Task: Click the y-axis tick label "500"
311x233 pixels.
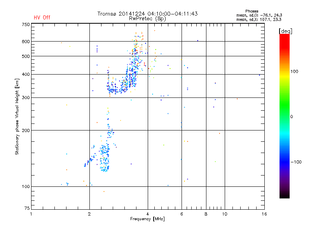Action: pos(26,56)
